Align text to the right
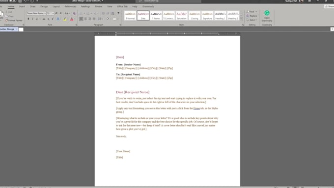The width and height of the screenshot is (334, 188). [90, 19]
